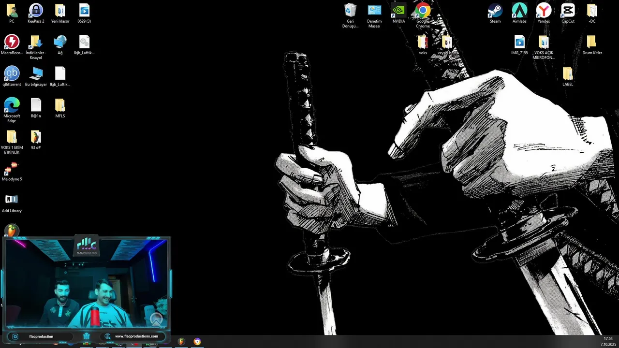Viewport: 619px width, 348px height.
Task: Open the Geri Dönüşüm recycle bin
Action: tap(350, 15)
